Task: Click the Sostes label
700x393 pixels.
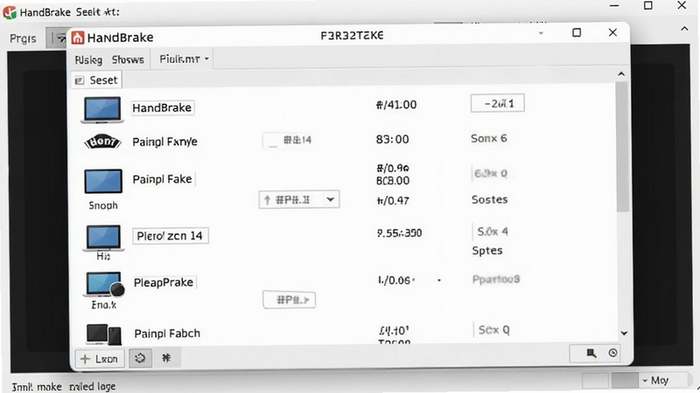Action: [490, 199]
